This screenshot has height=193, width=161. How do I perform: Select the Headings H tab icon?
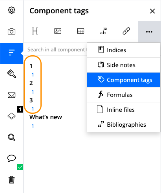pyautogui.click(x=35, y=31)
